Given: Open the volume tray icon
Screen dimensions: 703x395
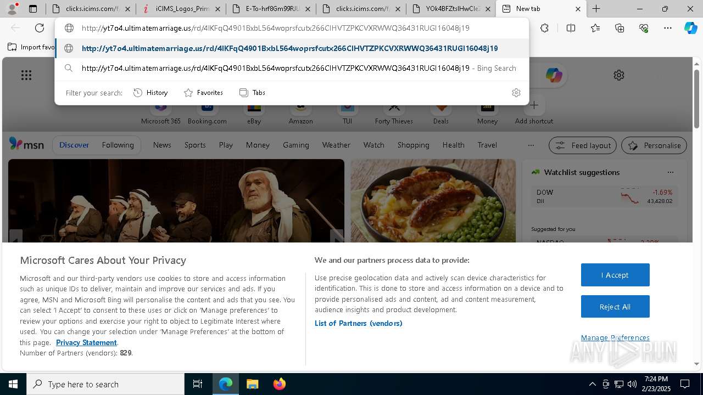Looking at the screenshot, I should pos(632,384).
